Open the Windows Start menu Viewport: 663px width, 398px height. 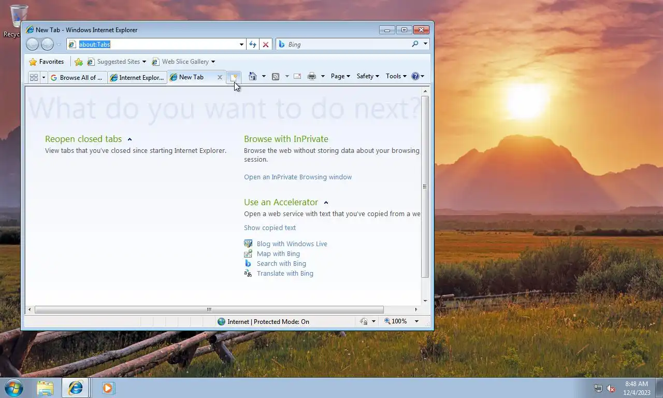(13, 388)
